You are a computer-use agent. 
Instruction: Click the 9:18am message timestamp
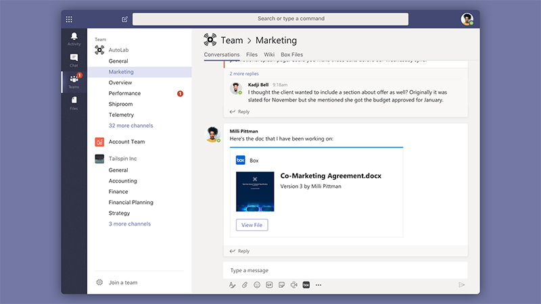[x=280, y=84]
